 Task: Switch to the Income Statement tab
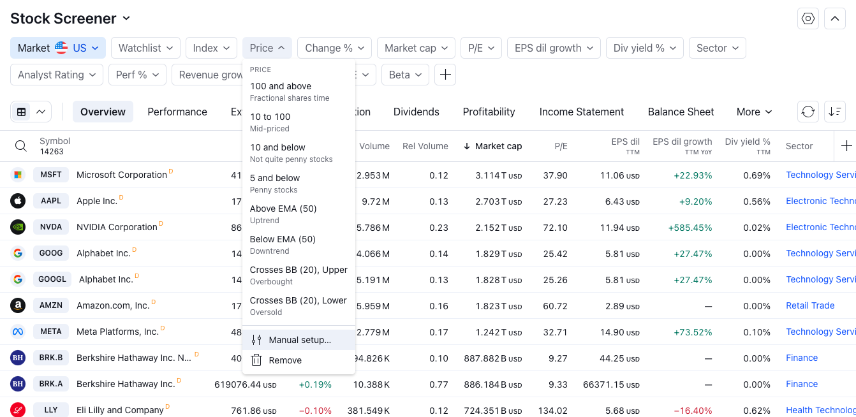[582, 112]
